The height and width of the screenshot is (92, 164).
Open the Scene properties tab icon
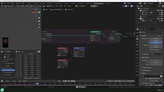137,45
